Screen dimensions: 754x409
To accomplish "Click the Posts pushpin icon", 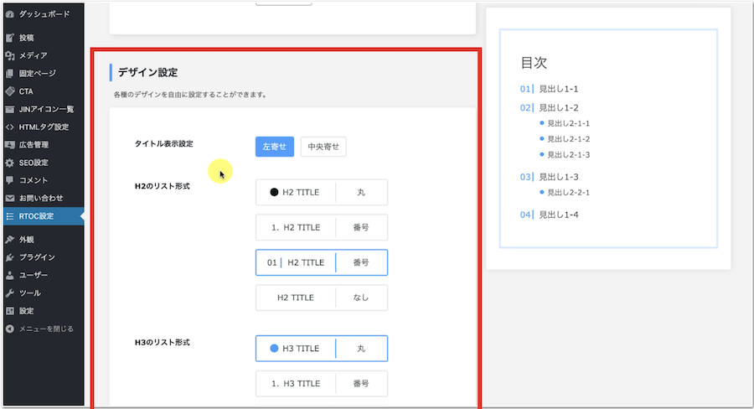I will click(x=9, y=38).
